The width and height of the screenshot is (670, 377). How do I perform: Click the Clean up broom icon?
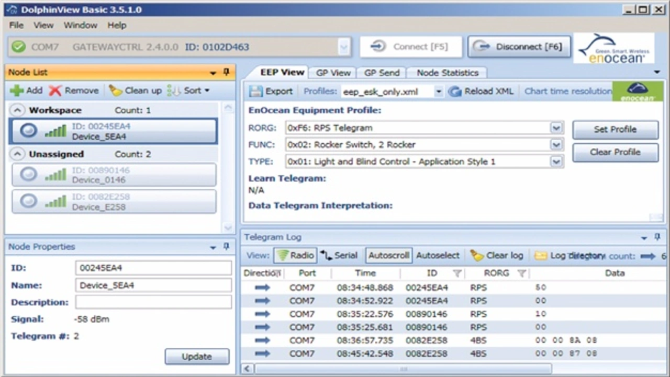(x=115, y=90)
